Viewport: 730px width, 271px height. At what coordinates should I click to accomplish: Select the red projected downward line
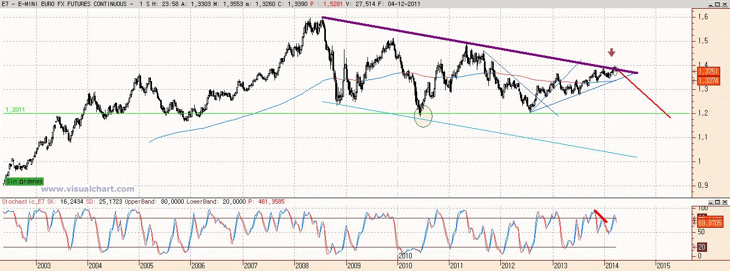tap(648, 96)
